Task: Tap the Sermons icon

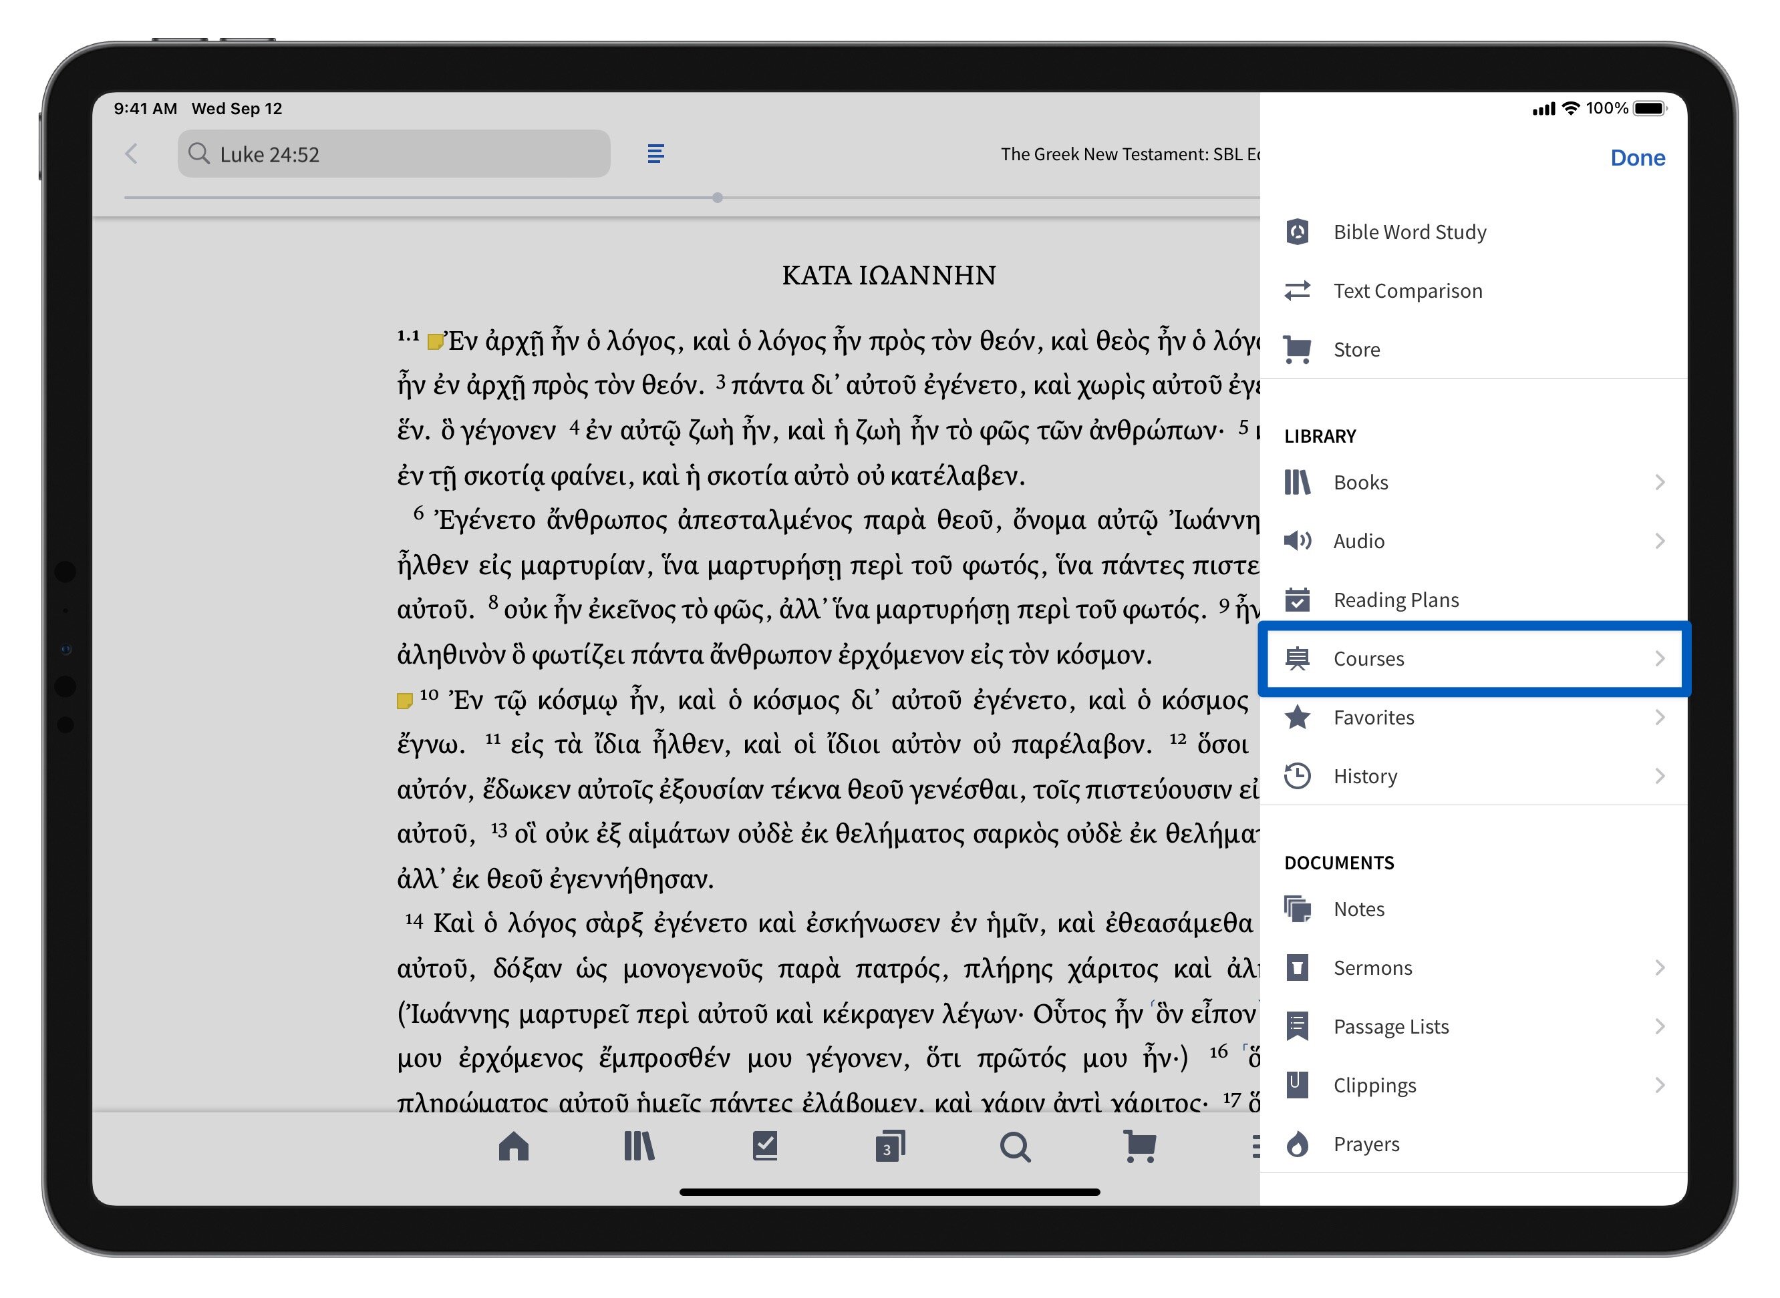Action: [1296, 968]
